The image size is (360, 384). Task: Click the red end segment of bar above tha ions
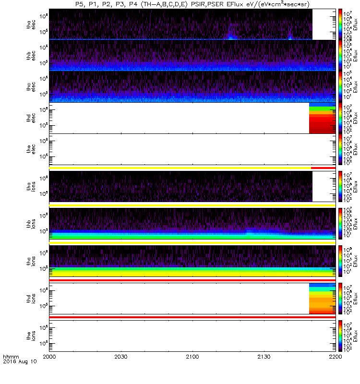click(x=323, y=168)
